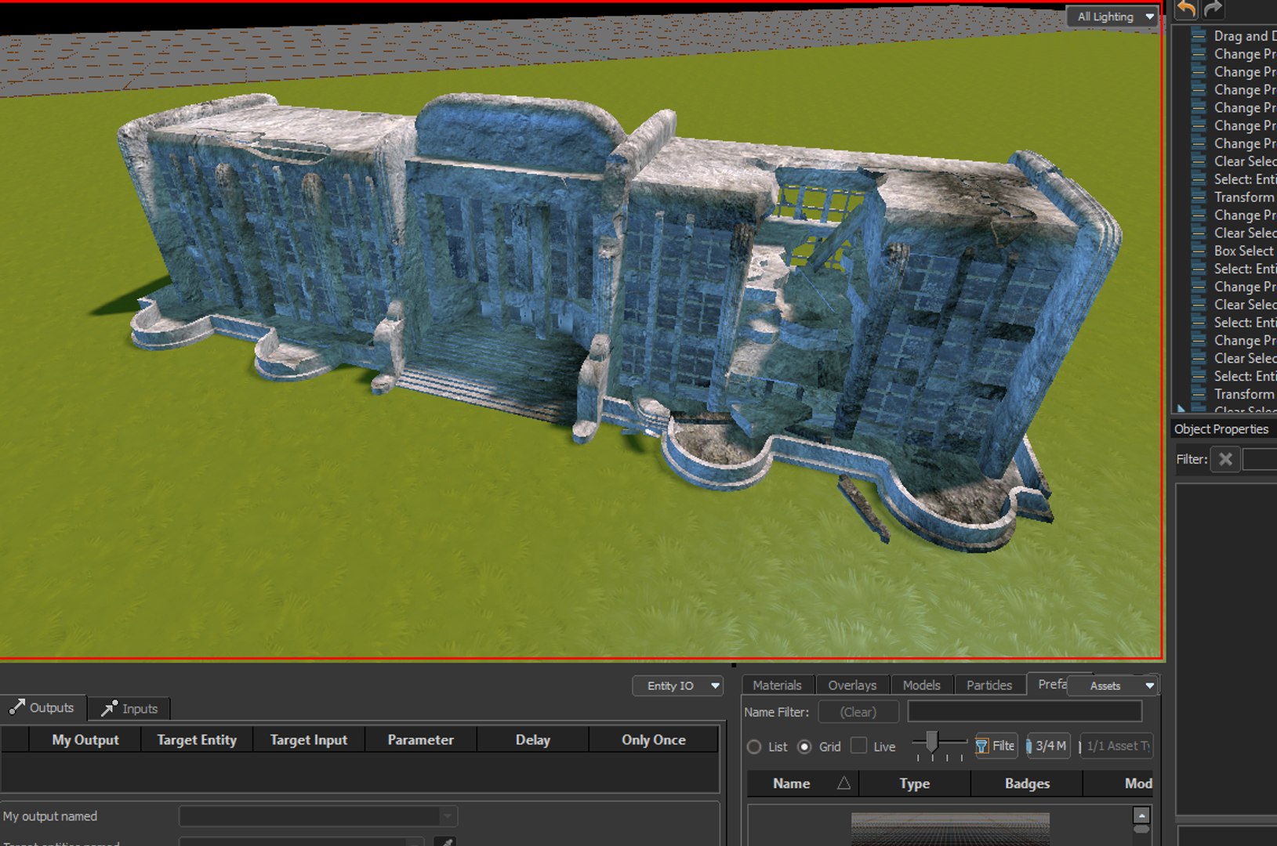Screen dimensions: 1277x846
Task: Click the grey redo arrow icon
Action: 1213,9
